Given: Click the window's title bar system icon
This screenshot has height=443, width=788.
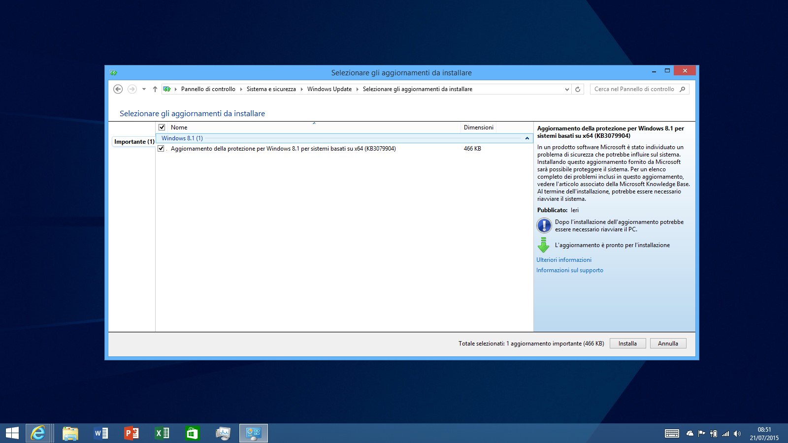Looking at the screenshot, I should point(114,72).
